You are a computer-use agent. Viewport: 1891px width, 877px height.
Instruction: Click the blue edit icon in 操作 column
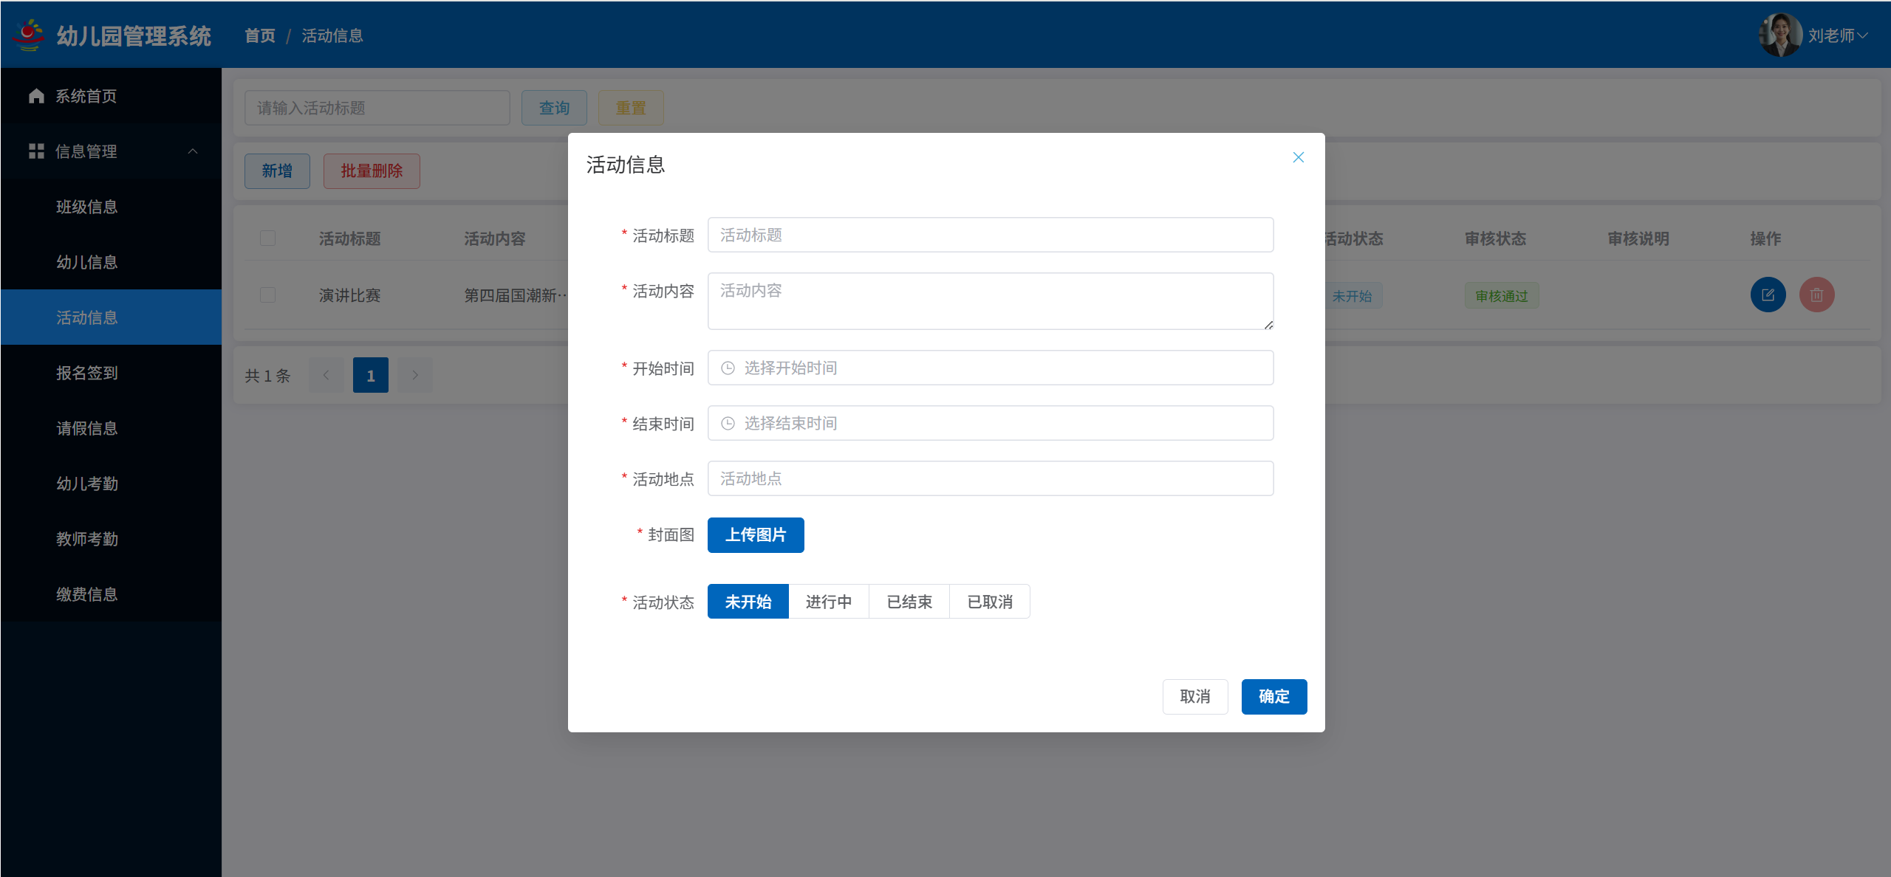click(x=1768, y=295)
